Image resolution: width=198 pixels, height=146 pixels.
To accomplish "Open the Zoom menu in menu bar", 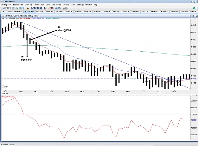I will [x=73, y=5].
